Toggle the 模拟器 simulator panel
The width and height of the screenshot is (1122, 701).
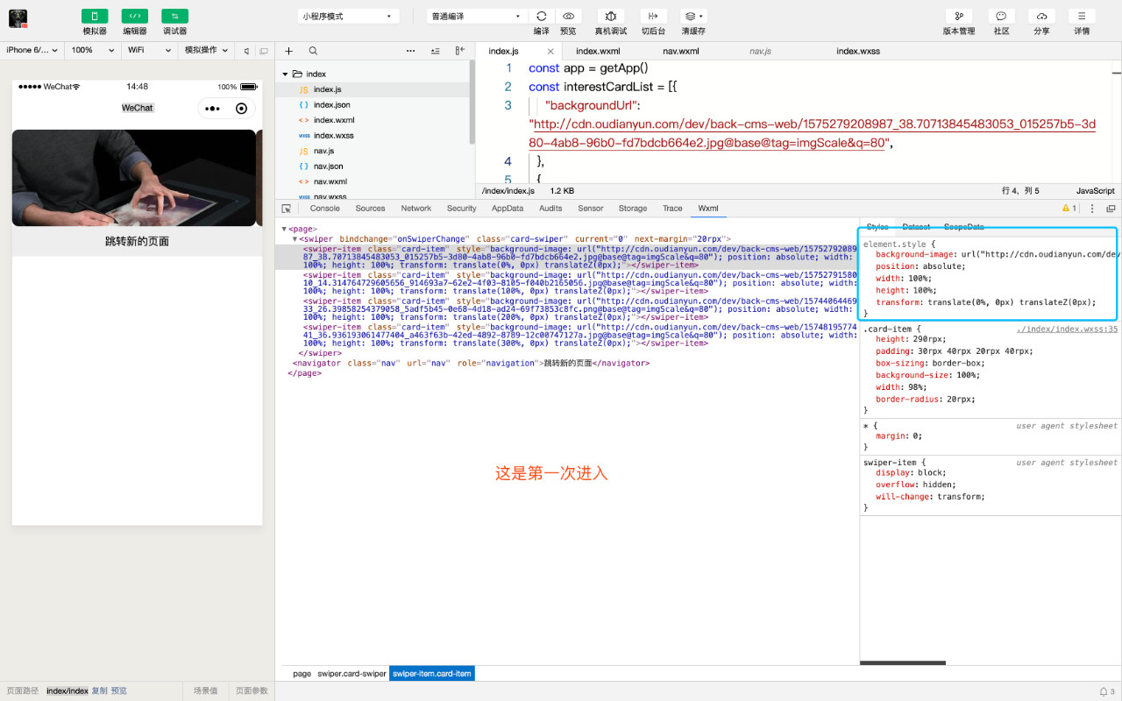click(95, 23)
